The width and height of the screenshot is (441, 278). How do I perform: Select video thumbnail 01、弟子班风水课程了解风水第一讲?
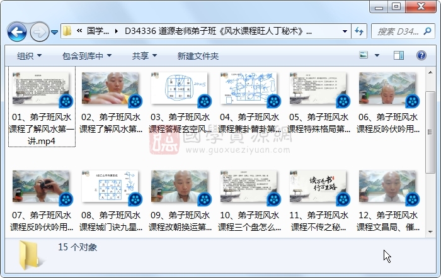point(41,89)
